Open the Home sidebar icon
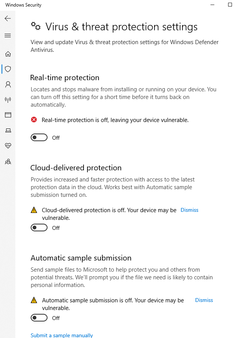 coord(8,54)
